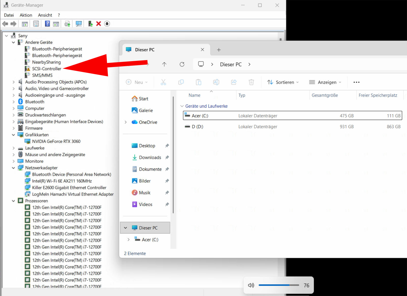Screen dimensions: 407x296
Task: Click the Rename icon in Explorer toolbar
Action: 216,82
